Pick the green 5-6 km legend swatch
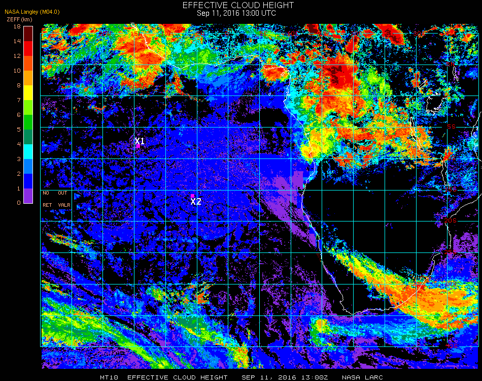This screenshot has height=381, width=482. pos(28,122)
